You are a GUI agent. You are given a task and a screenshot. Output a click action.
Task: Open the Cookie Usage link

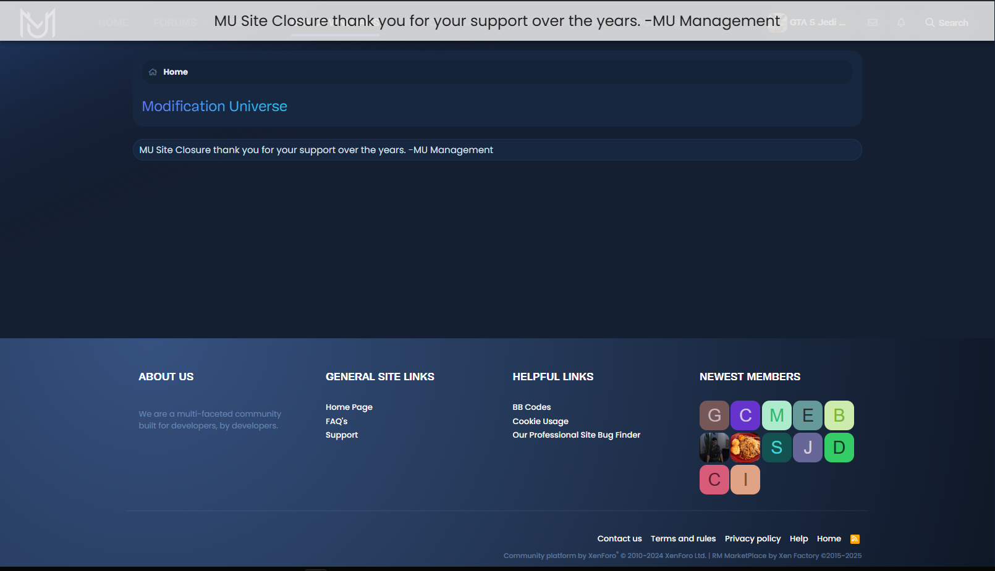(540, 422)
